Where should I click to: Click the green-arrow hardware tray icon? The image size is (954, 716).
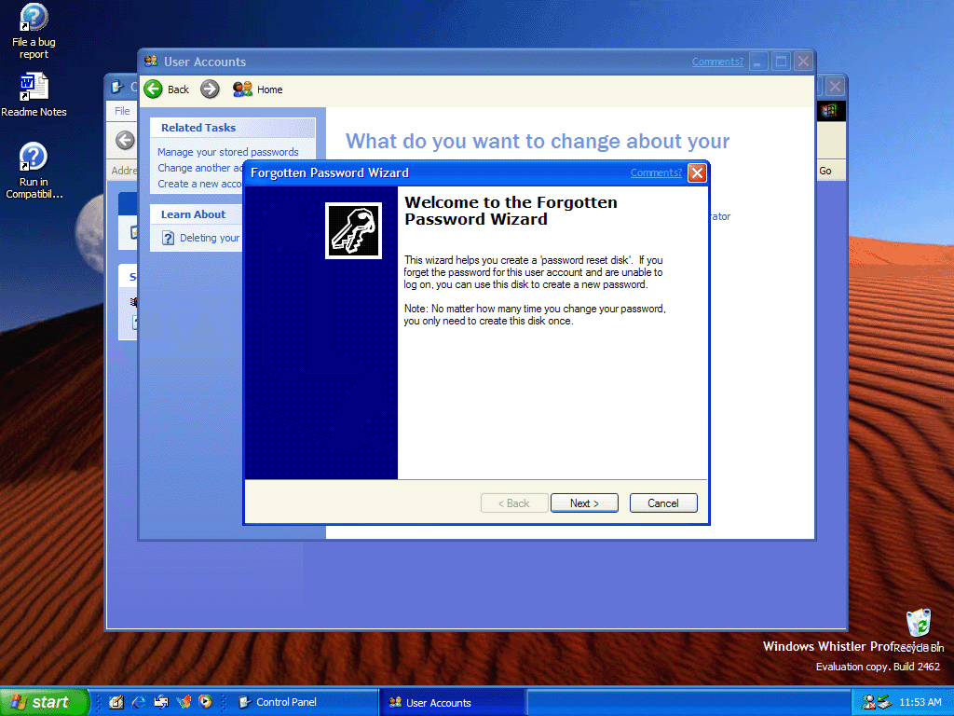(x=885, y=702)
